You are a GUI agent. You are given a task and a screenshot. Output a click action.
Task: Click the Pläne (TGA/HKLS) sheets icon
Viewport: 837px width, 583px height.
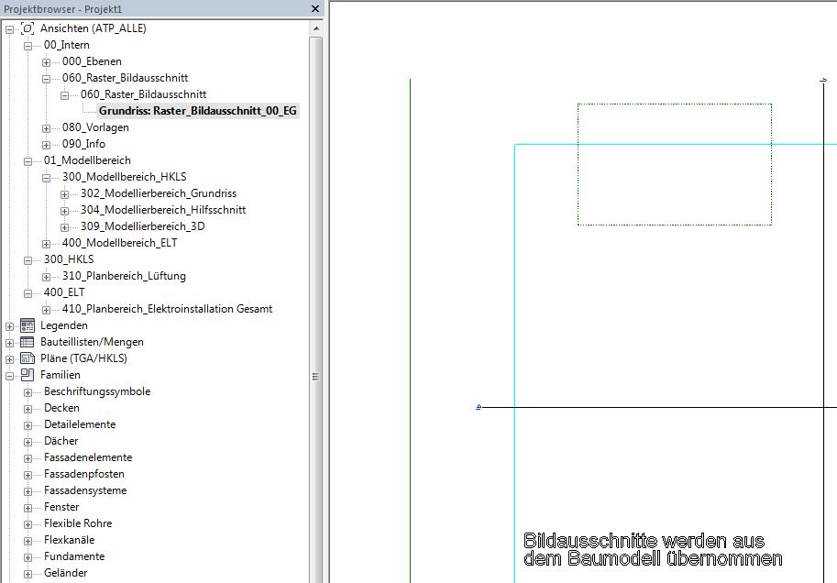(28, 358)
